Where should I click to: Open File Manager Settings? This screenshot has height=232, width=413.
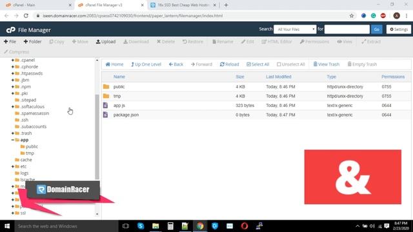(399, 29)
